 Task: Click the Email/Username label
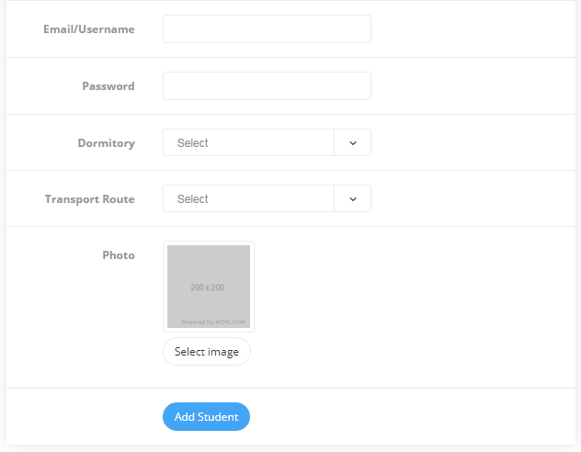(89, 29)
